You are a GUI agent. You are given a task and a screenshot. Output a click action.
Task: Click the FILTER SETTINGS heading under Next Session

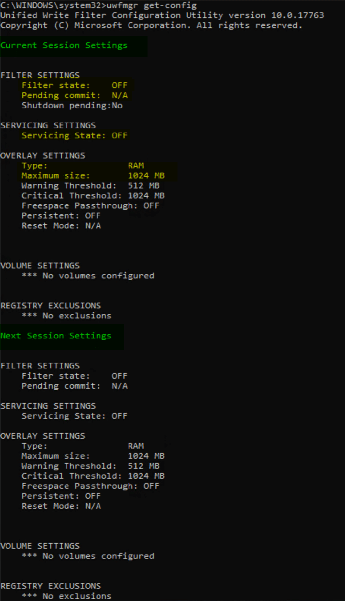click(40, 365)
